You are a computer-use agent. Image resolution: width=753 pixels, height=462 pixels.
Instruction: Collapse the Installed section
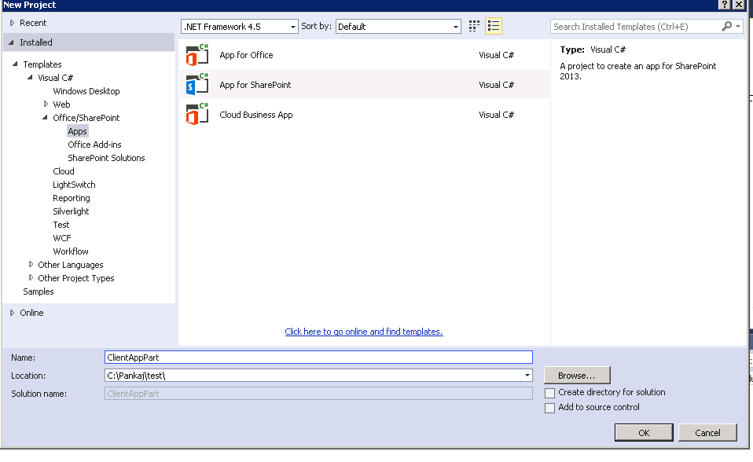[x=12, y=42]
